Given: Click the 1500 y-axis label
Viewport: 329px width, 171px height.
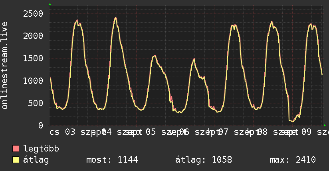Looking at the screenshot, I should tap(33, 58).
